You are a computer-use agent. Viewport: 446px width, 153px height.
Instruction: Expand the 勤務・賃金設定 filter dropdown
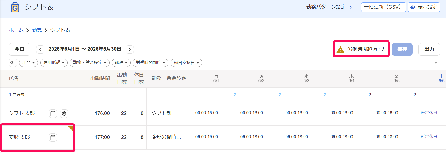tap(90, 63)
